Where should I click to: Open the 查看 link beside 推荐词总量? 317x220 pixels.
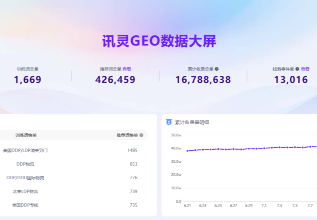point(127,69)
